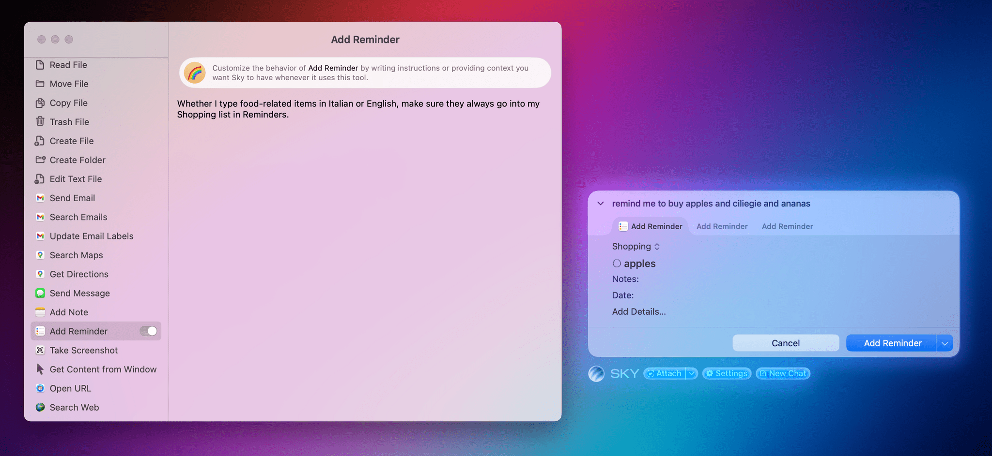Select Copy File in the sidebar
The image size is (992, 456).
click(96, 103)
